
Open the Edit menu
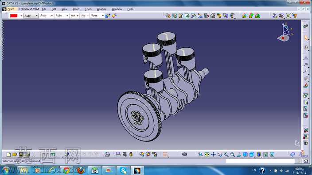[54, 9]
